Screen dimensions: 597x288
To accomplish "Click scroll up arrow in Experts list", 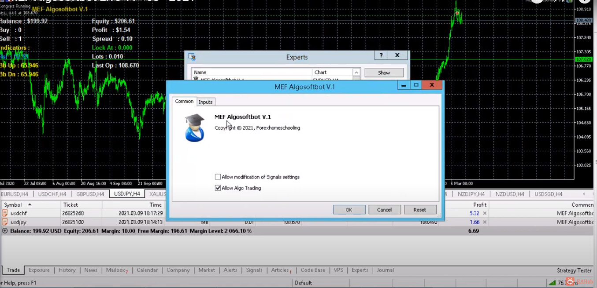I will point(356,72).
